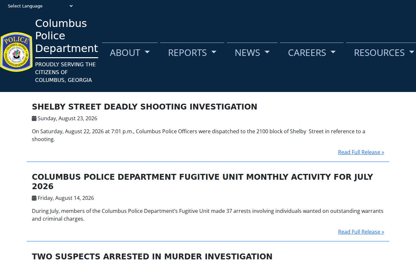
Task: Open the Select Language dropdown
Action: click(40, 6)
